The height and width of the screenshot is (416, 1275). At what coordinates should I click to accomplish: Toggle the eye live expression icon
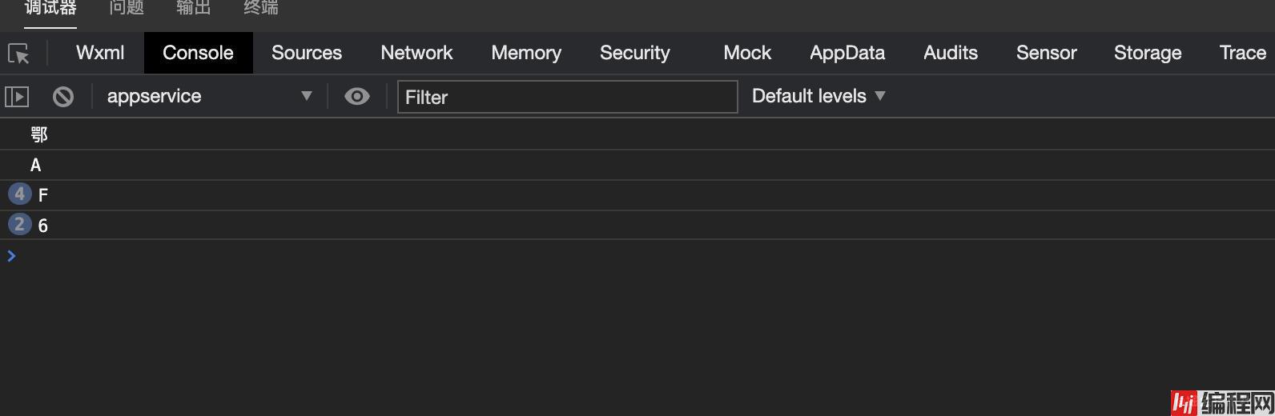pos(357,97)
